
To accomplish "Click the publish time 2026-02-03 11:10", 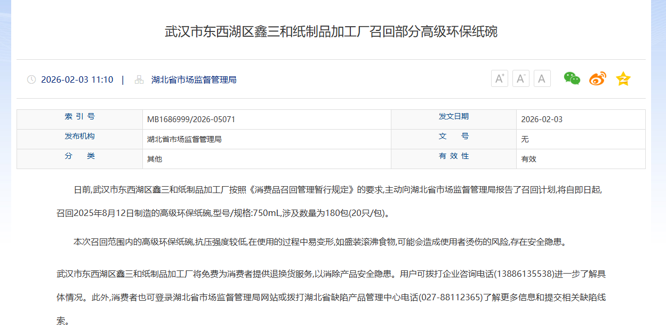I will [x=77, y=79].
